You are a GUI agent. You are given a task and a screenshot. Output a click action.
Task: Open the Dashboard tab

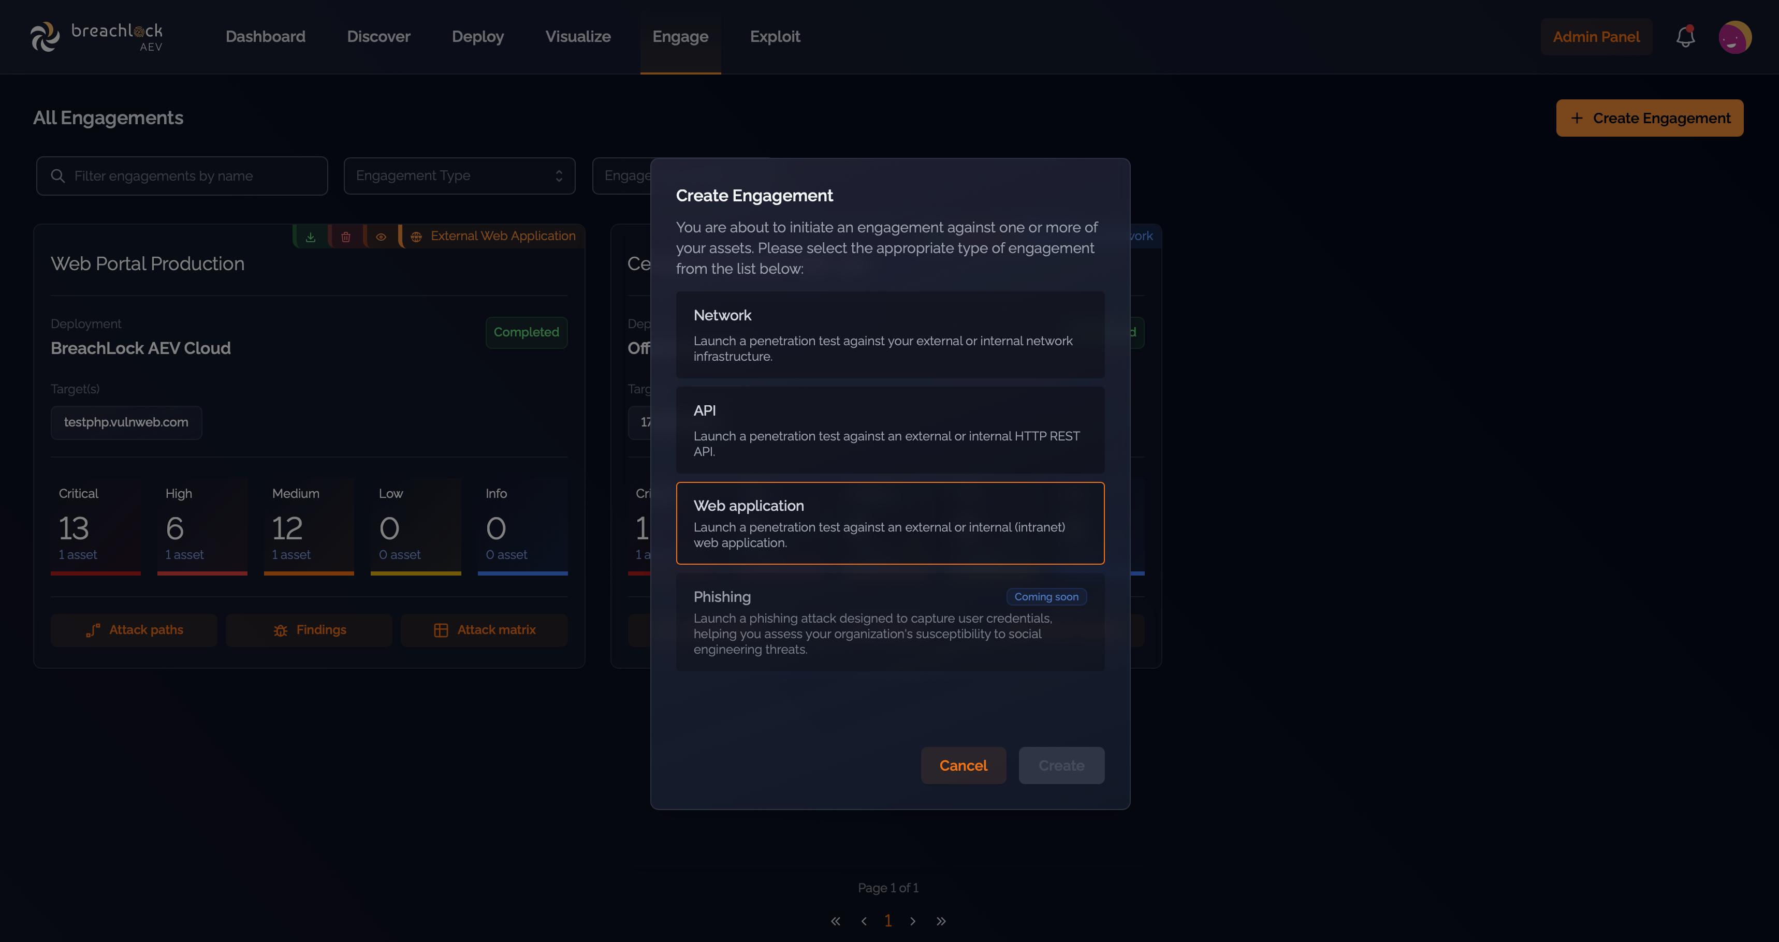pos(265,37)
